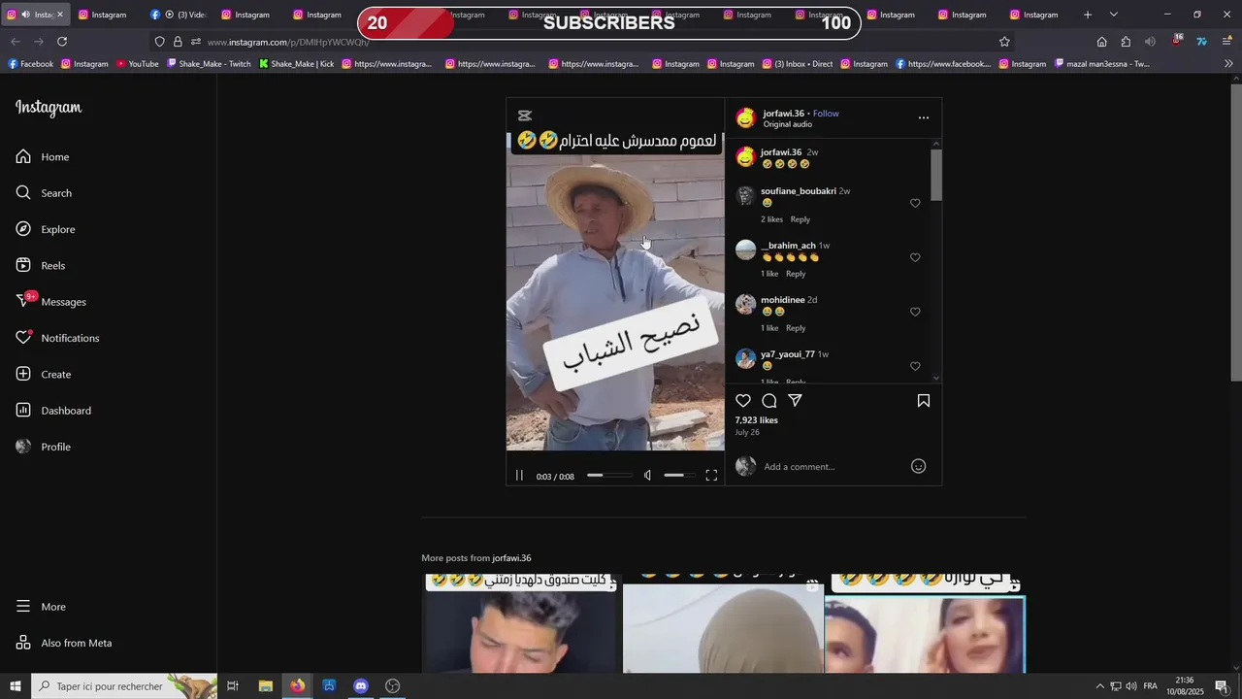Open browser home page icon
1242x699 pixels.
point(1101,42)
